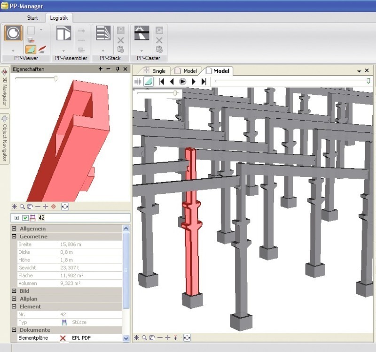Click the minus zoom-out icon below element preview

[x=38, y=207]
